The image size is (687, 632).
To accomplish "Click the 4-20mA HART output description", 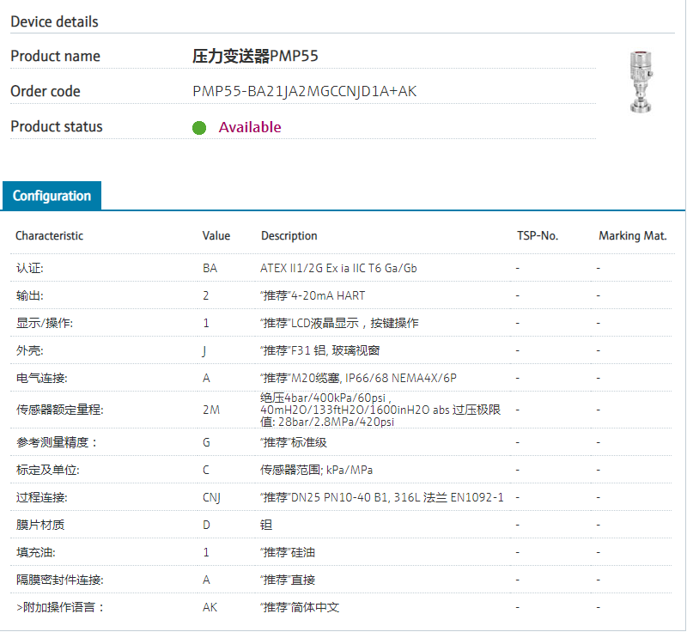I will click(313, 295).
